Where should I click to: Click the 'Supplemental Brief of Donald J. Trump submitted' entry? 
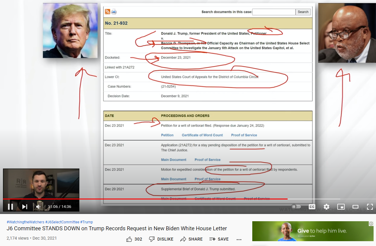coord(198,189)
